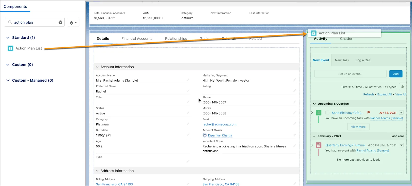Expand the Quarterly Earnings Summary event row

[312, 145]
